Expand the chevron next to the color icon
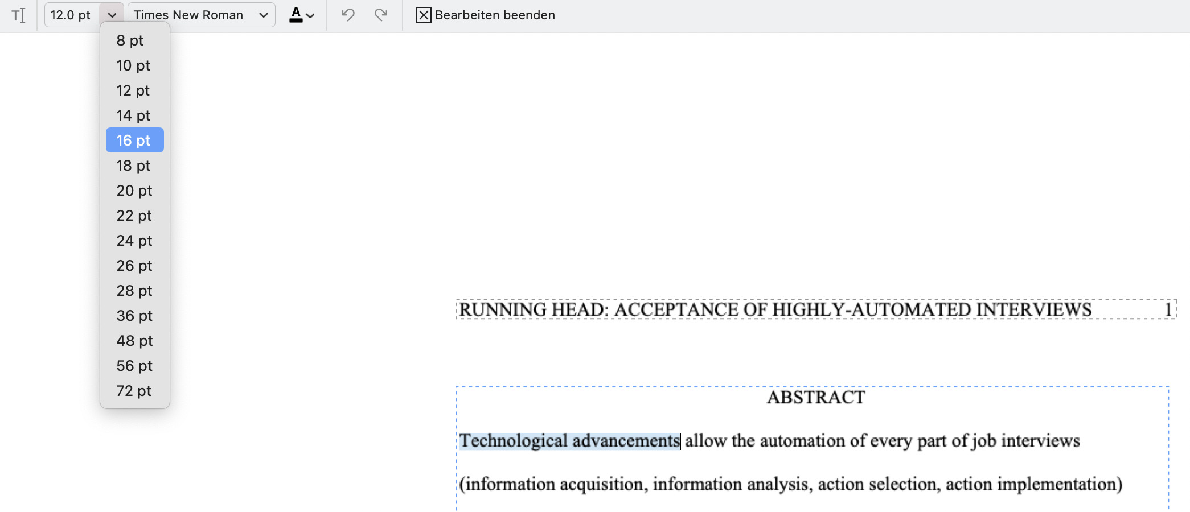The width and height of the screenshot is (1190, 512). 311,16
